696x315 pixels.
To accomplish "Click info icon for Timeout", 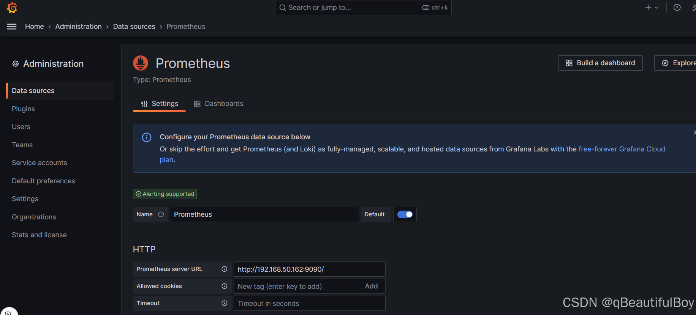I will click(x=225, y=303).
